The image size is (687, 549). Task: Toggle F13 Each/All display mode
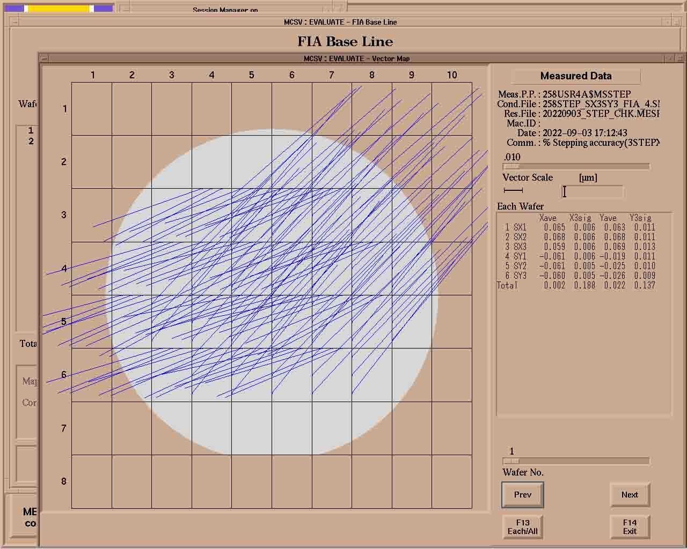(x=523, y=526)
